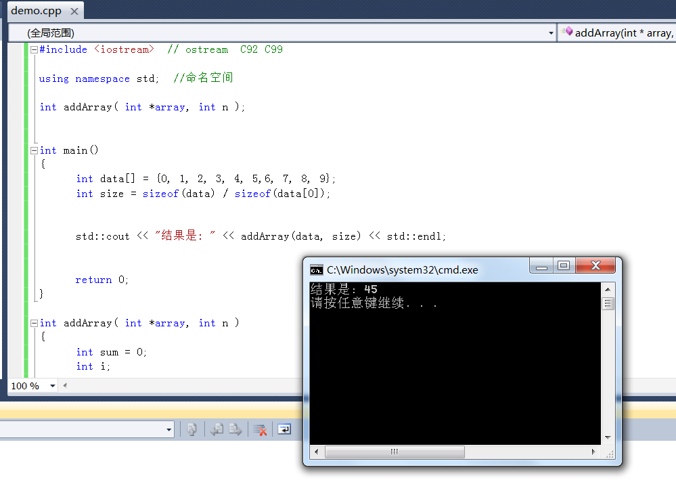Click cmd output text 结果是: 45
The height and width of the screenshot is (499, 676).
(x=344, y=289)
